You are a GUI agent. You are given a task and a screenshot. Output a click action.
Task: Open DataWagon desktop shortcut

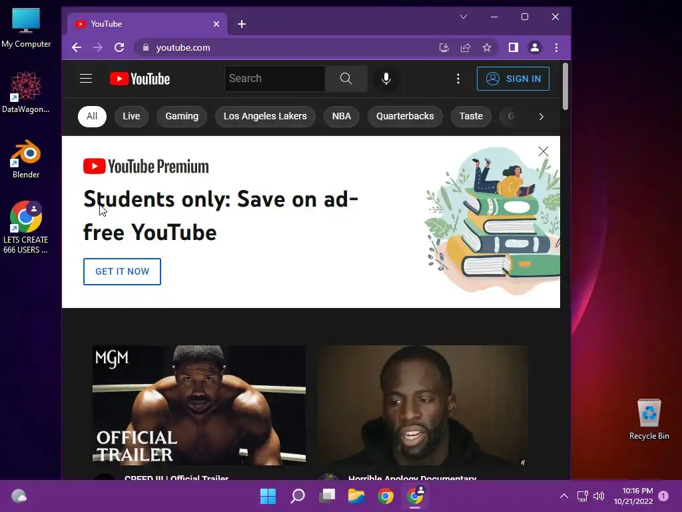[x=26, y=92]
